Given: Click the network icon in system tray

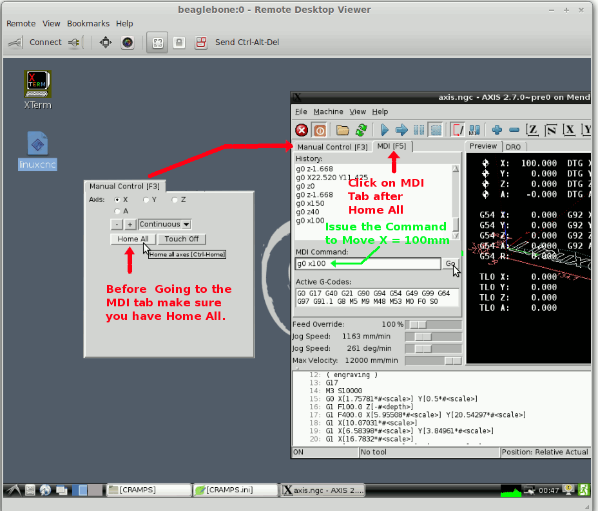Looking at the screenshot, I should (x=529, y=490).
